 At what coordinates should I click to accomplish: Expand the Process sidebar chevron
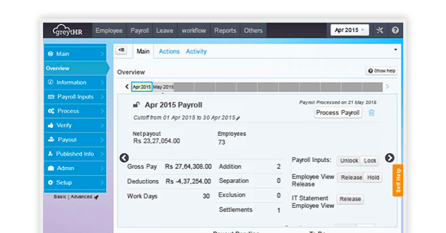(x=102, y=111)
